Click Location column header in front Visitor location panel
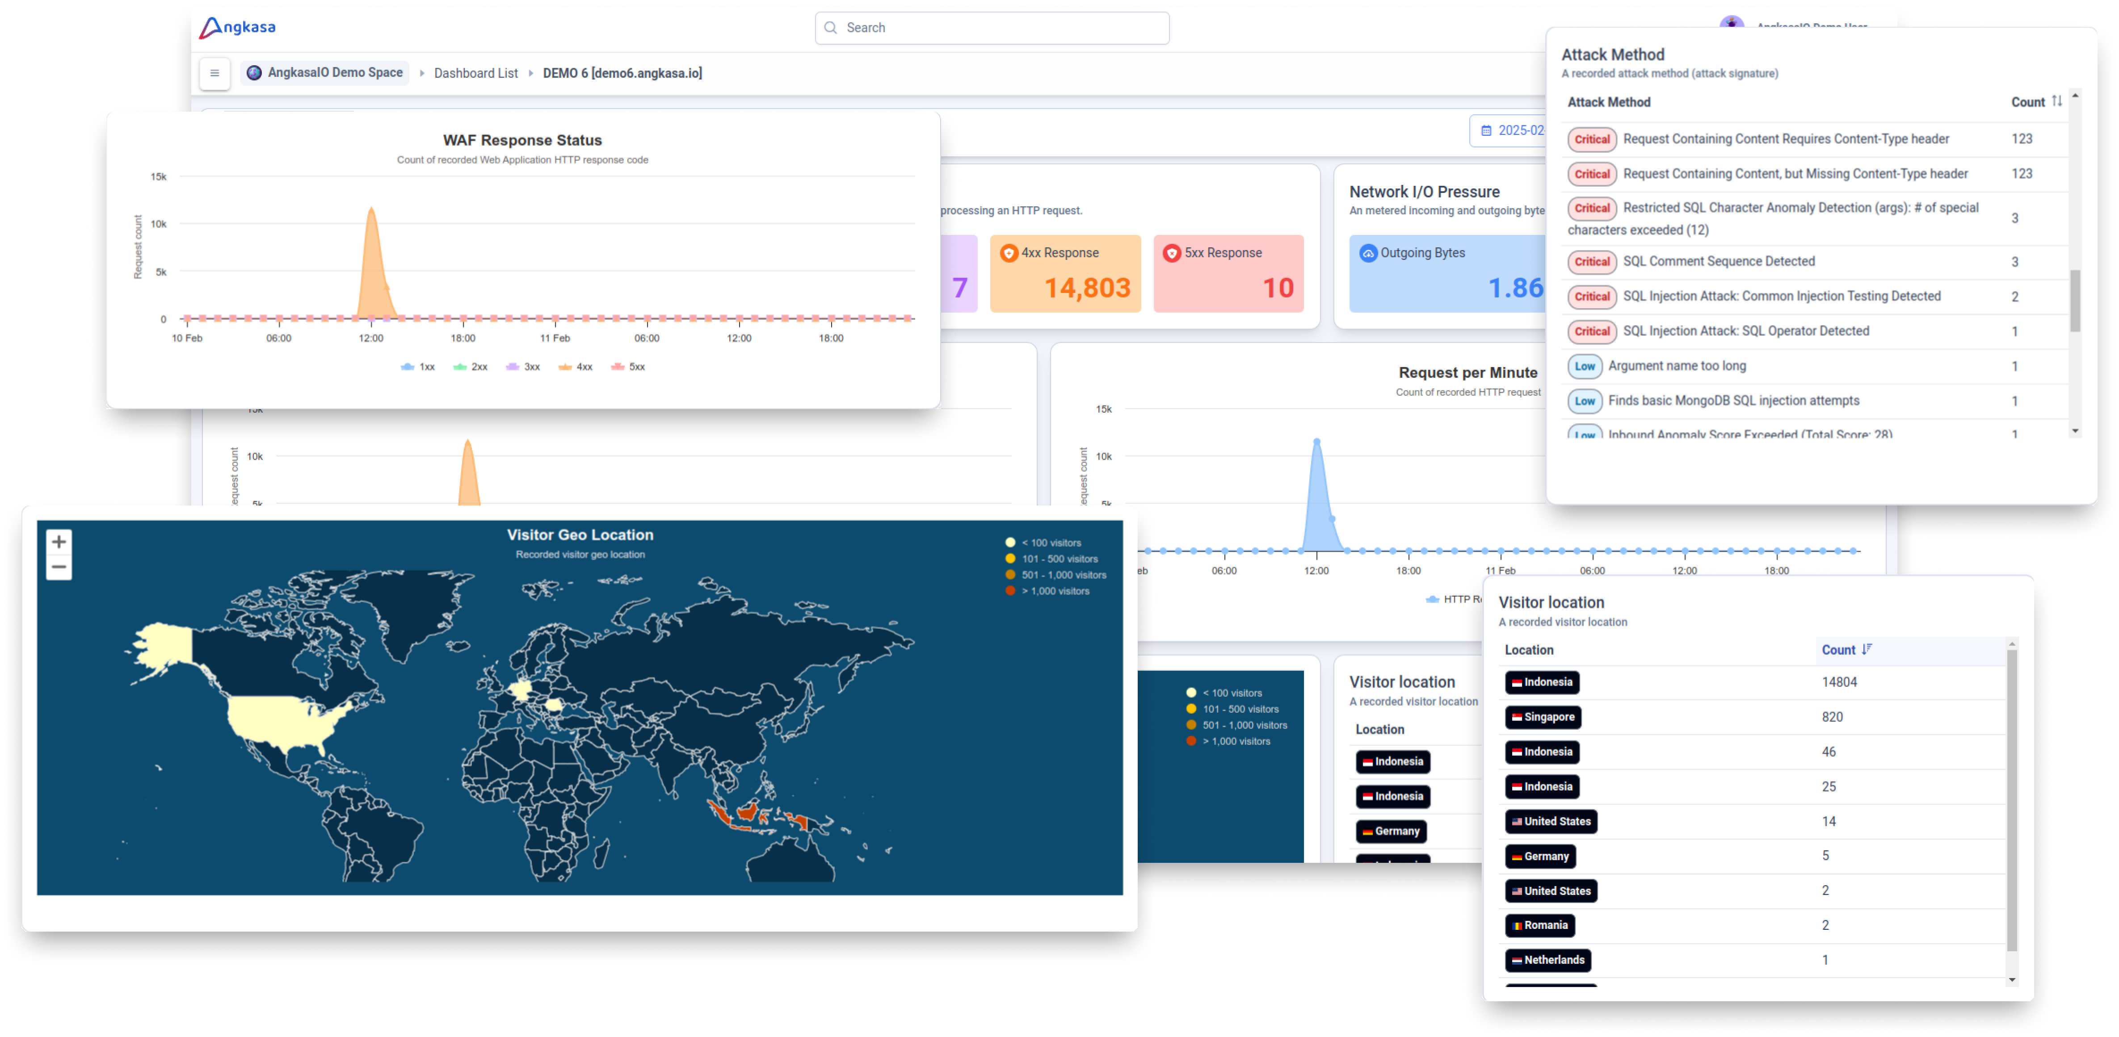The width and height of the screenshot is (2119, 1037). coord(1528,651)
